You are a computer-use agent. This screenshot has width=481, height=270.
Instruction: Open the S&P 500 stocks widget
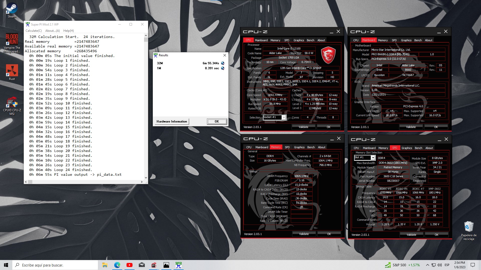tap(402, 265)
